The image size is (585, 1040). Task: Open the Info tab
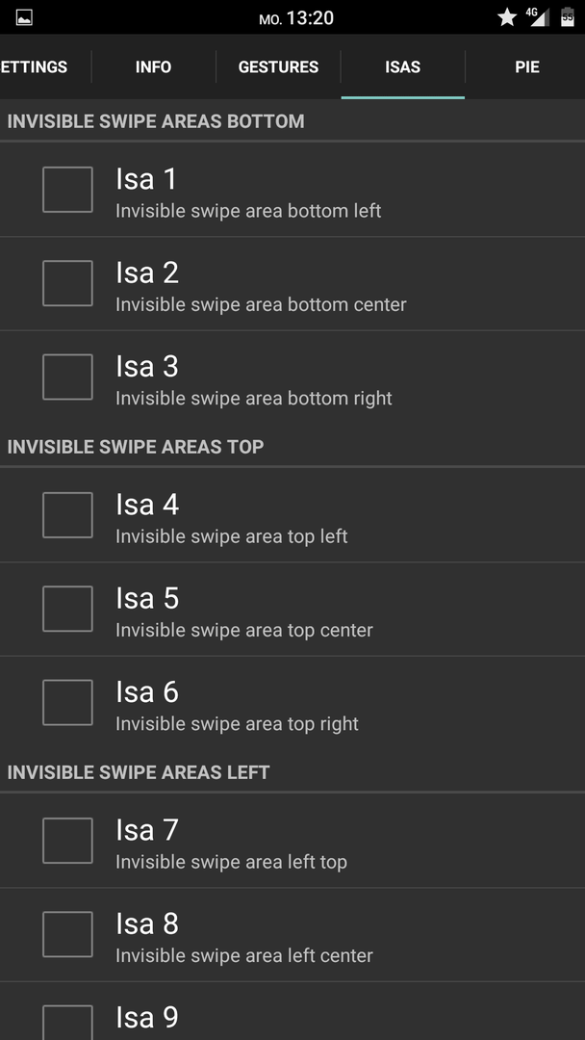pos(154,67)
